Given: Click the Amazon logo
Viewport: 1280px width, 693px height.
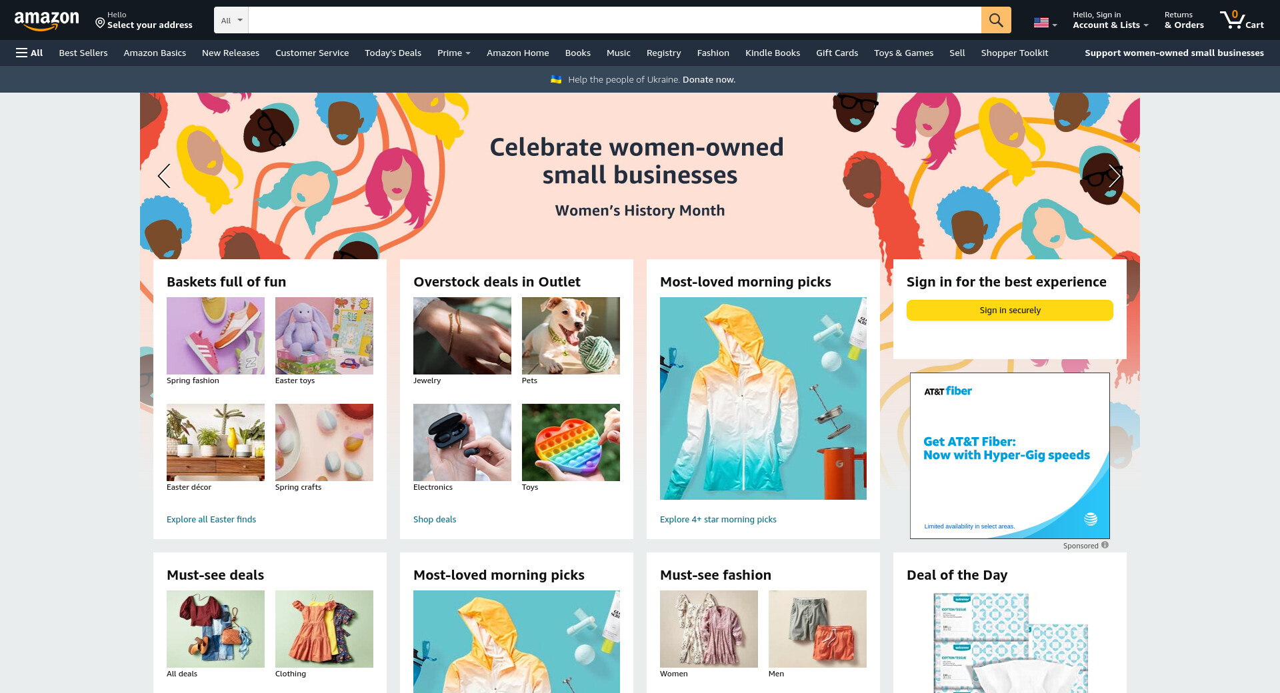Looking at the screenshot, I should tap(47, 21).
